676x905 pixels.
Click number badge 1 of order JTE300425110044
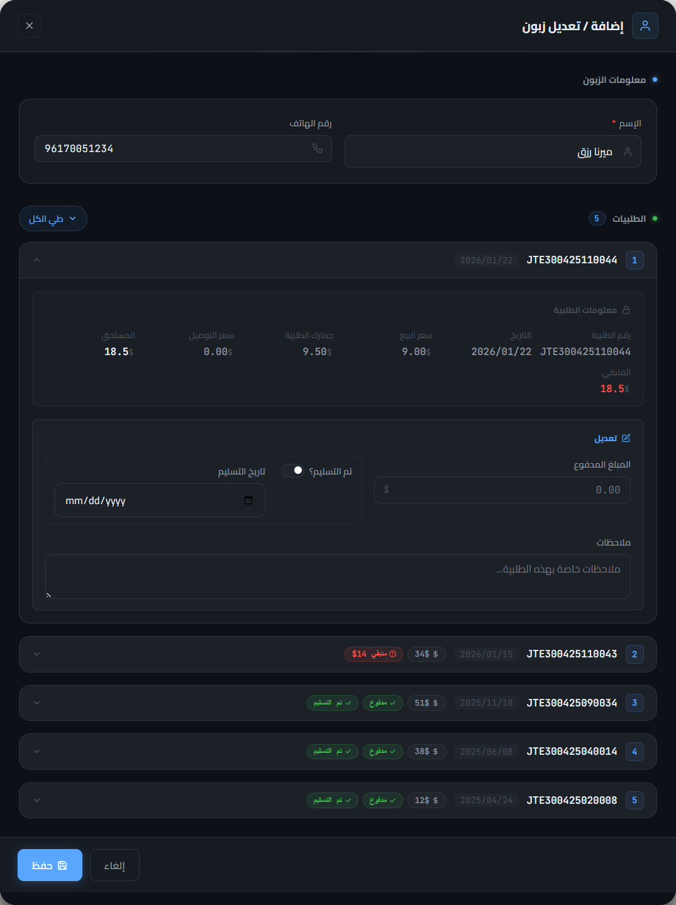point(634,260)
